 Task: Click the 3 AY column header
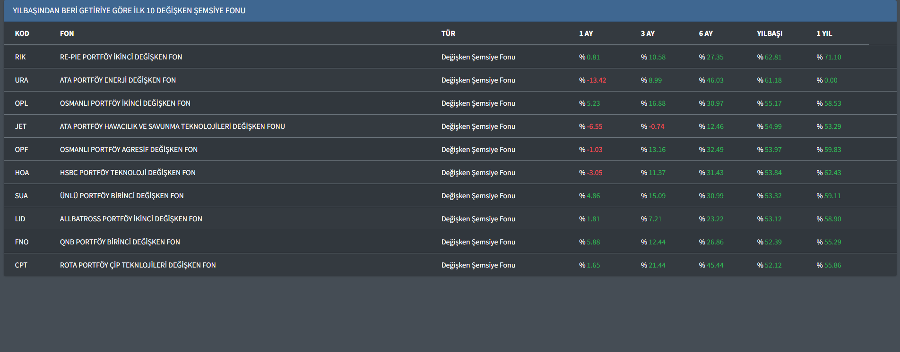(648, 34)
